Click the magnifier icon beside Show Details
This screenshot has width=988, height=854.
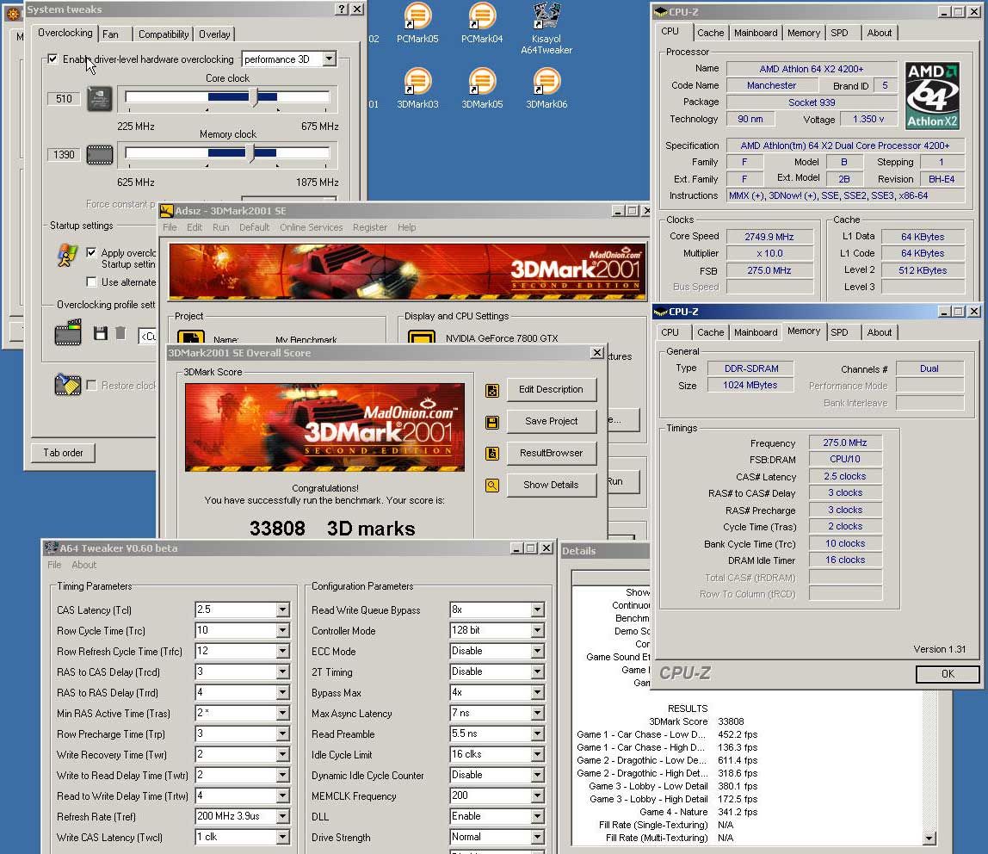click(492, 486)
